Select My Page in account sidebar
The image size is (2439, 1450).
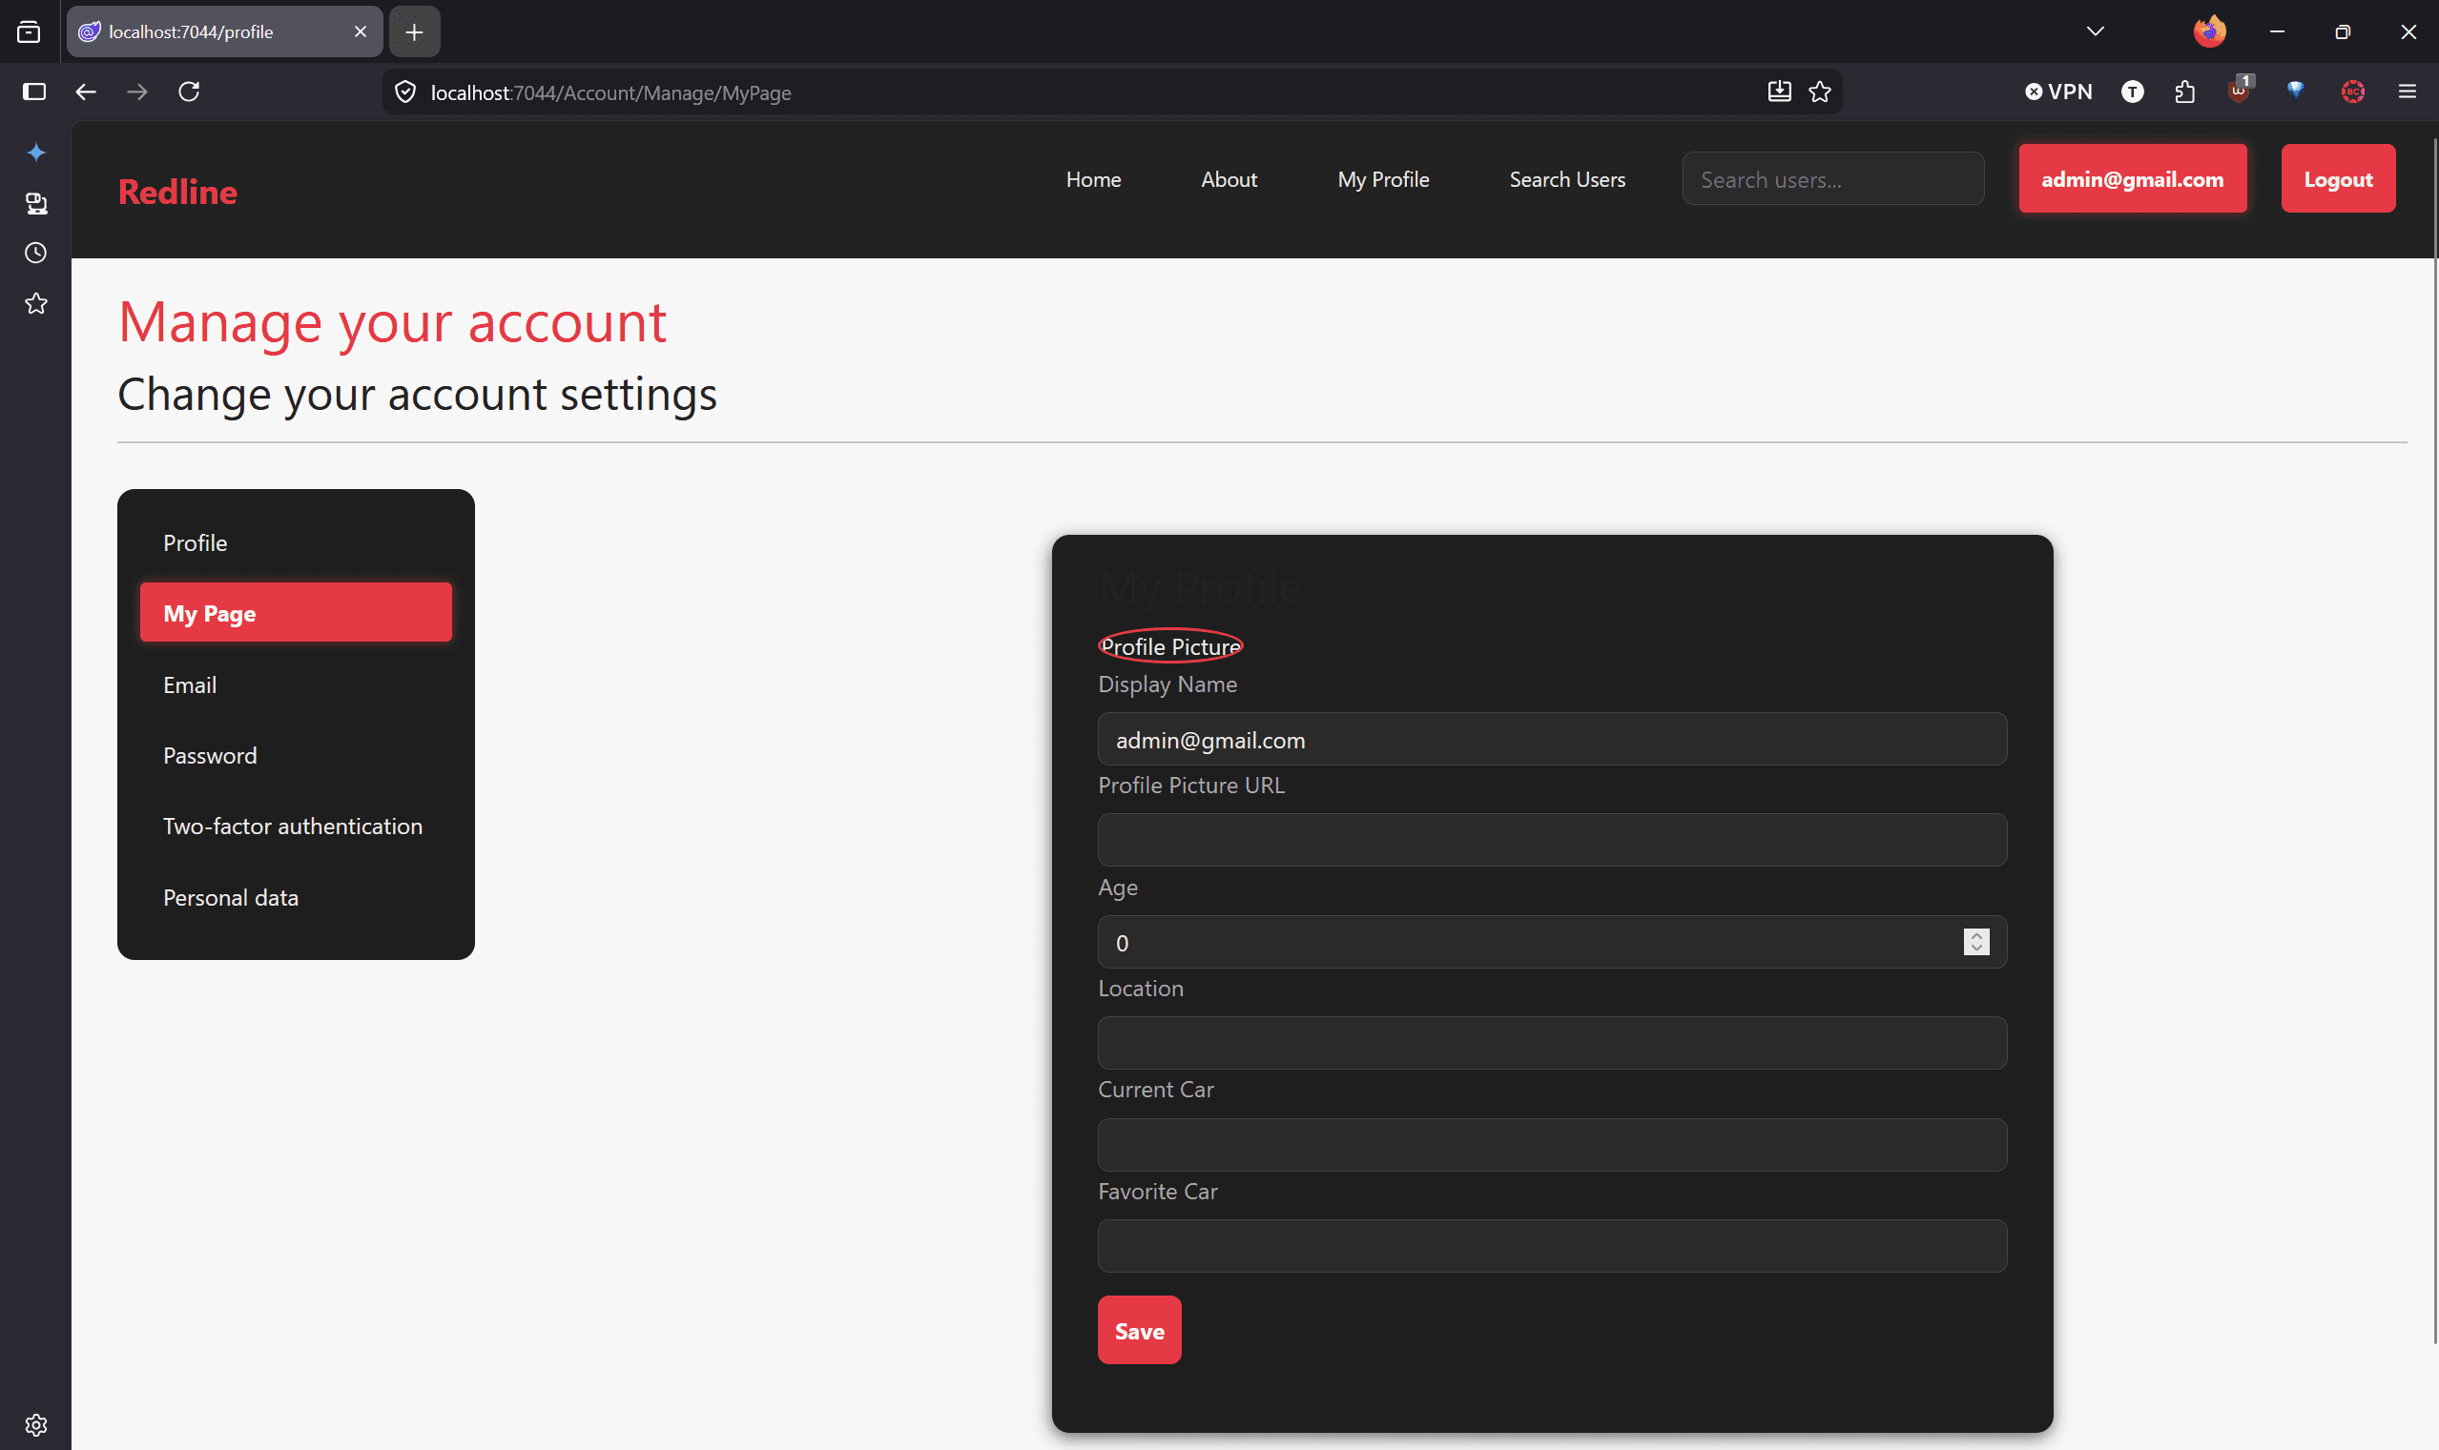(297, 613)
